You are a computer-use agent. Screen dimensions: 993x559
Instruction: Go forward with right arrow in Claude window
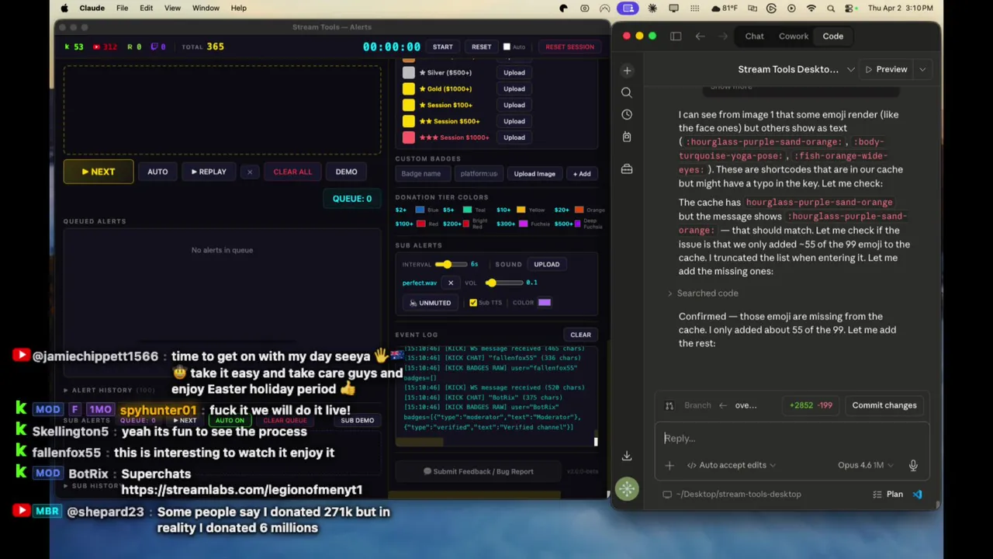[722, 36]
